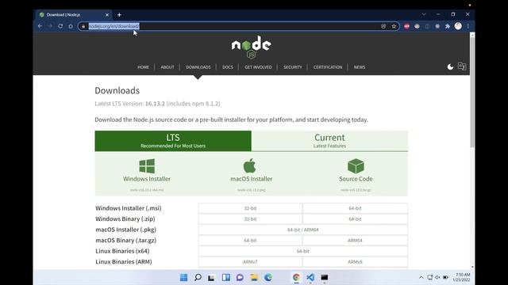Open the taskbar clock and date
The width and height of the screenshot is (508, 285).
coord(461,277)
